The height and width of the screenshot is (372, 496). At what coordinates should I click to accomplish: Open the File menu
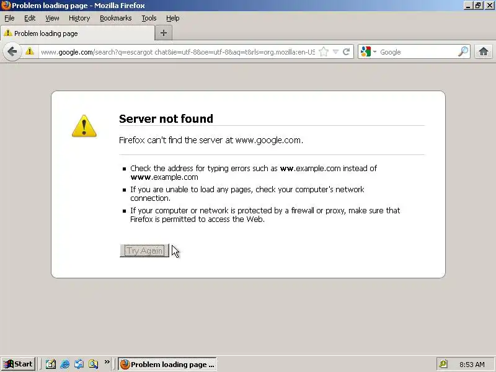click(9, 19)
